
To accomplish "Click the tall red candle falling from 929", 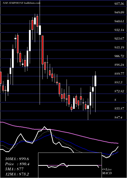I will 42,50.
